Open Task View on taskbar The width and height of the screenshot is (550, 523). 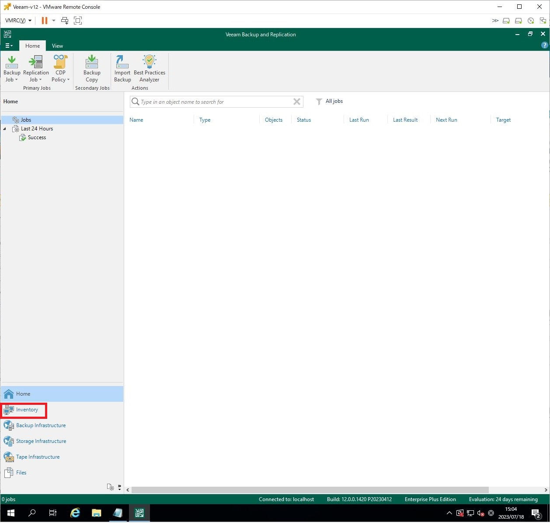click(x=52, y=513)
